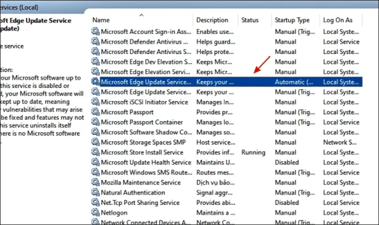Click gear icon of Microsoft Account Sign-in Assistant
This screenshot has width=379, height=225.
[95, 31]
